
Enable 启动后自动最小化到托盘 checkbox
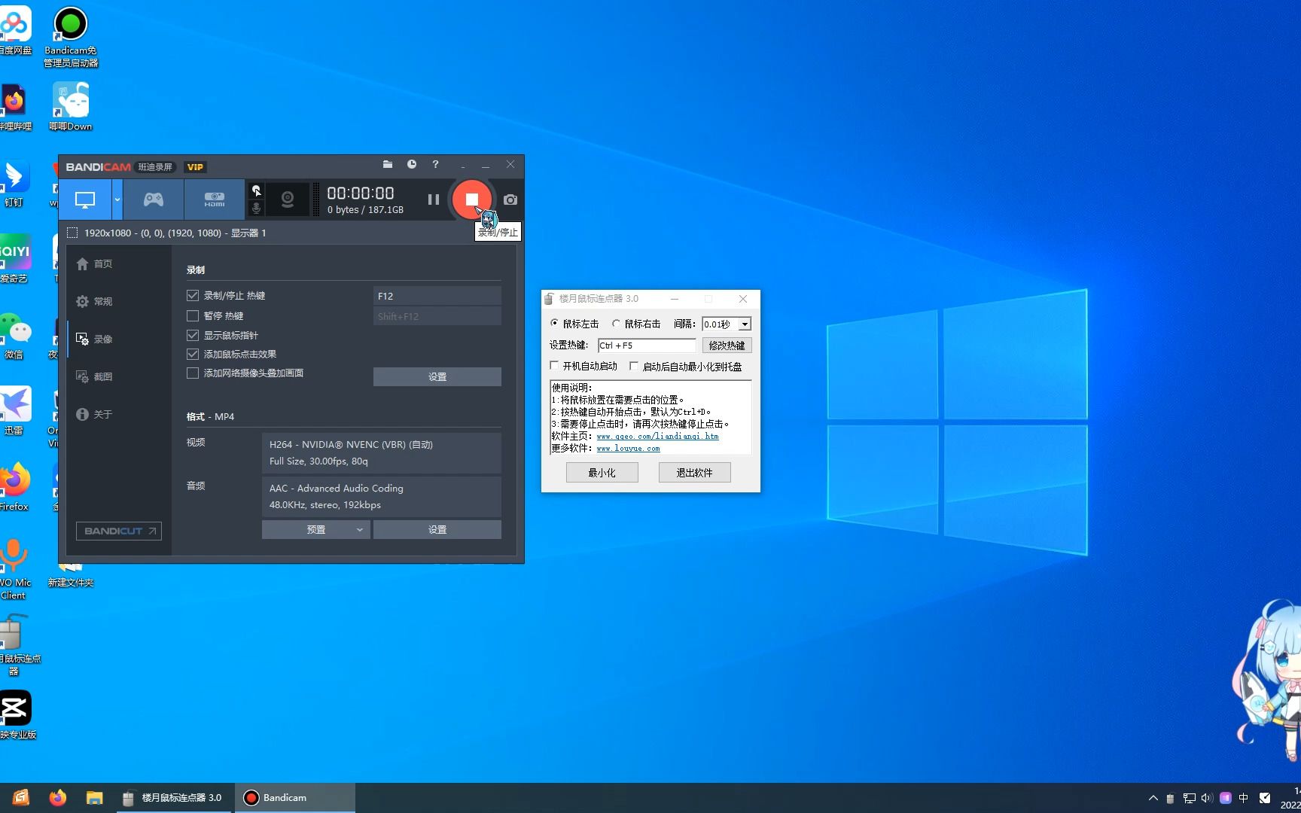point(634,366)
